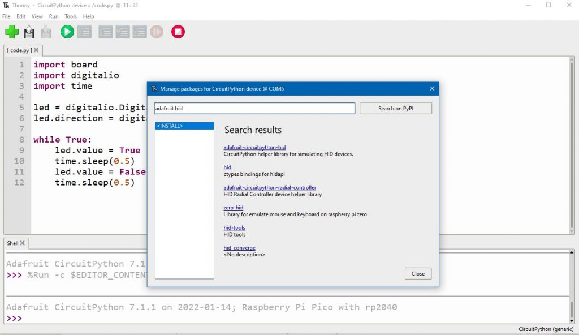Open the View menu
The height and width of the screenshot is (335, 579).
[x=37, y=16]
